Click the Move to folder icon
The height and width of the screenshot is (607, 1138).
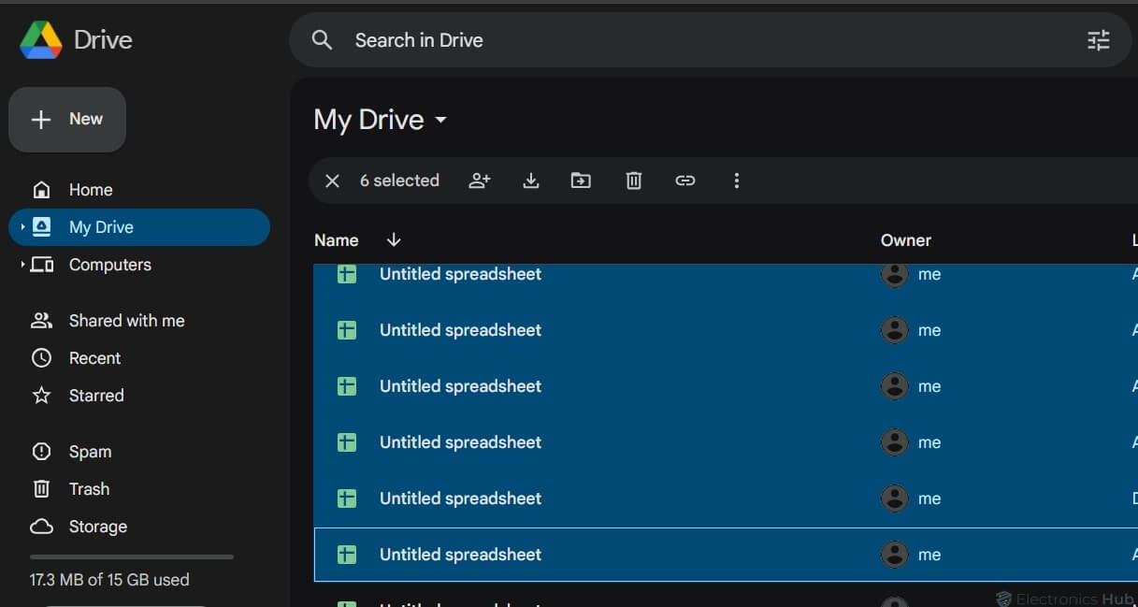pyautogui.click(x=581, y=181)
